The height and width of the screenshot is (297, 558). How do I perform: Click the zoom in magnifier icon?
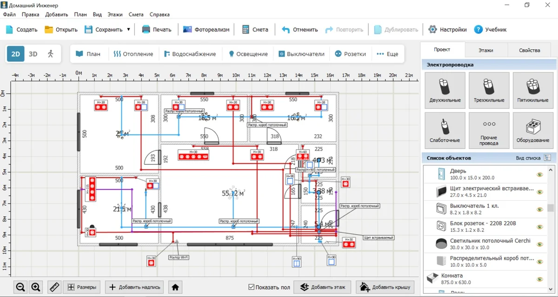(x=36, y=287)
